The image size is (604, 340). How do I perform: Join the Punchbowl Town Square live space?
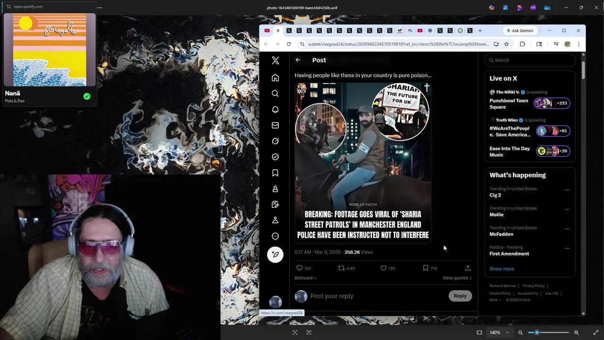pos(530,103)
